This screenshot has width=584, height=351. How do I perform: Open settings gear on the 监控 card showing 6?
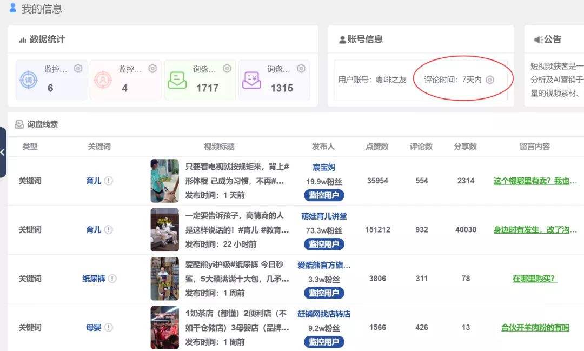click(78, 69)
